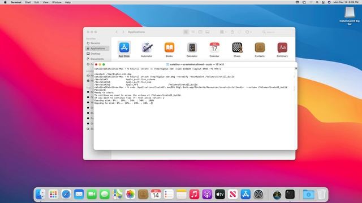This screenshot has height=203, width=362.
Task: Open Calendar from the Dock
Action: click(x=156, y=194)
